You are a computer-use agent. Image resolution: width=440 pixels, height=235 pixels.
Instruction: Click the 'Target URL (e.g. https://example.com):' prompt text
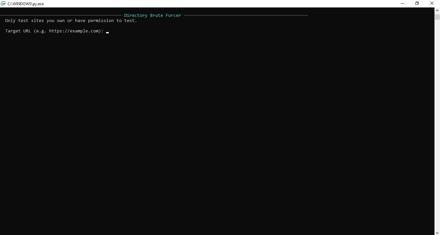pos(54,31)
